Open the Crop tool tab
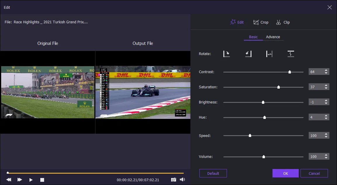 point(261,22)
